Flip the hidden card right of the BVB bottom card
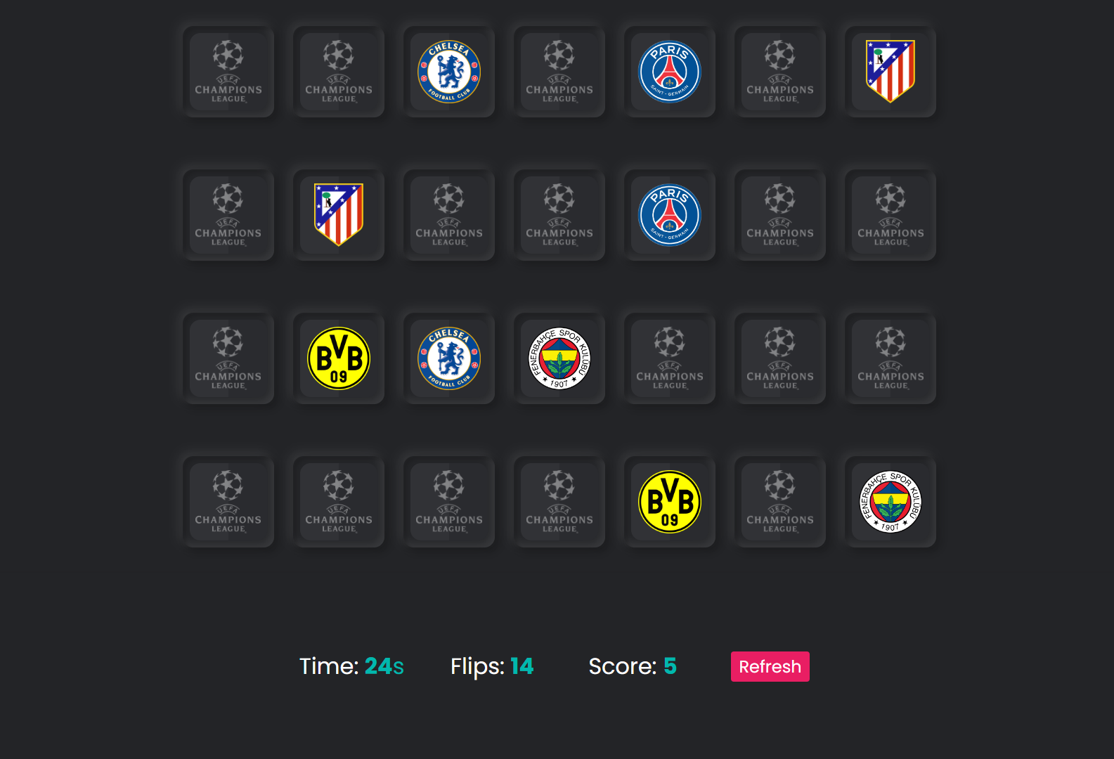The height and width of the screenshot is (759, 1114). [779, 501]
